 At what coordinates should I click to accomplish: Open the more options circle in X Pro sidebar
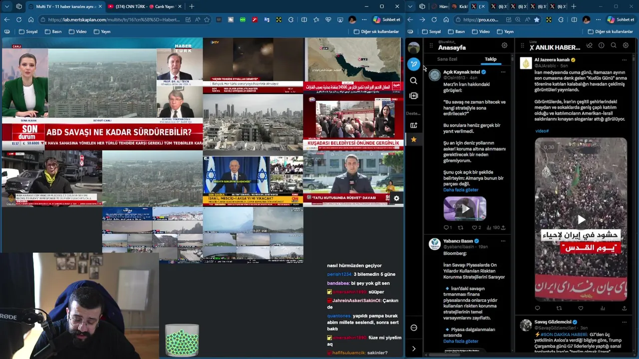coord(413,328)
